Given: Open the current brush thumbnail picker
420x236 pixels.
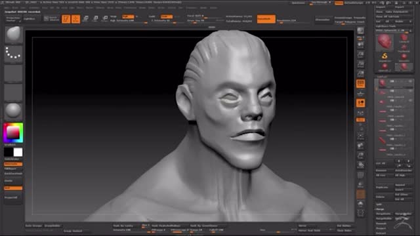Looking at the screenshot, I should (13, 35).
